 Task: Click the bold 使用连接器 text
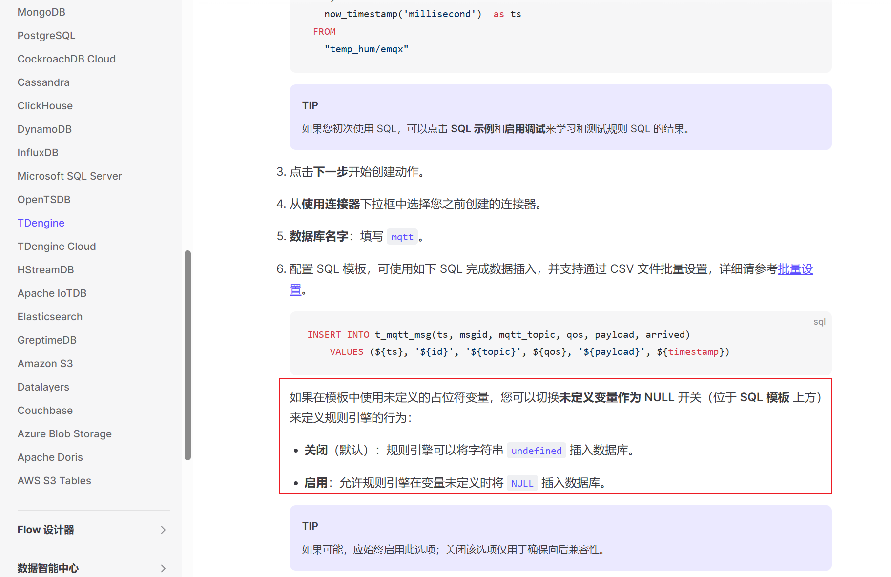pyautogui.click(x=331, y=204)
